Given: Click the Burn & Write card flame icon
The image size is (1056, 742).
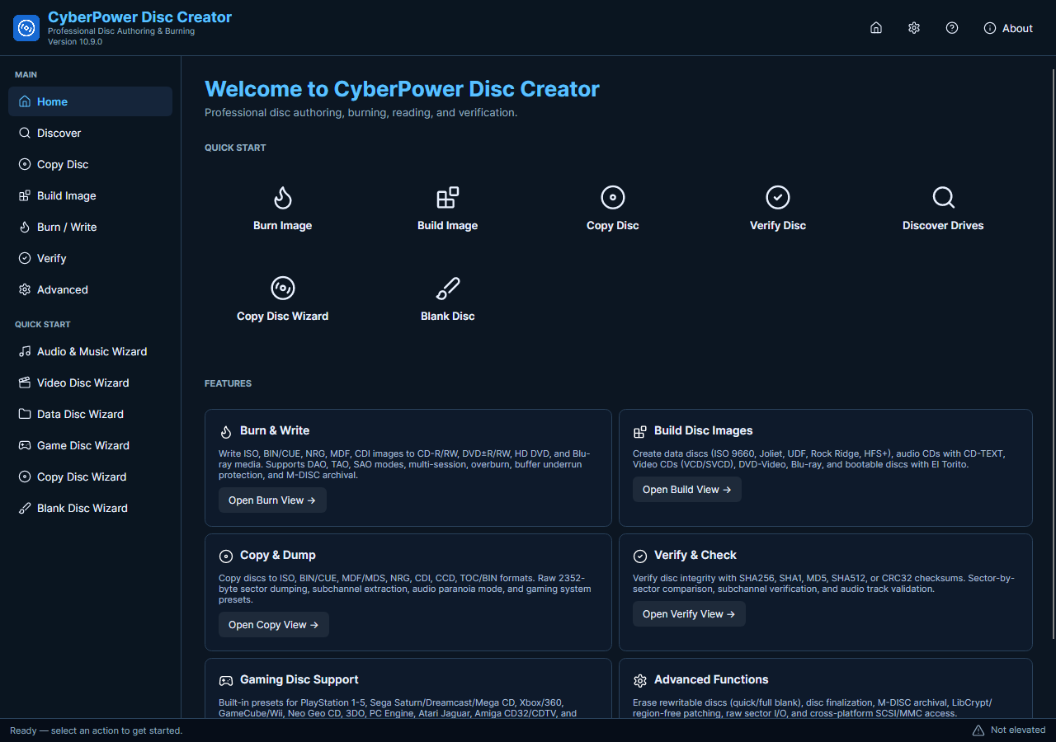Looking at the screenshot, I should (x=226, y=431).
